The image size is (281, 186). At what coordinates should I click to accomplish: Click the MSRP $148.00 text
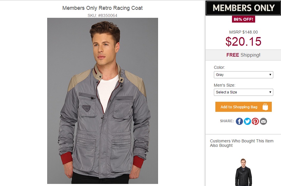[x=243, y=32]
